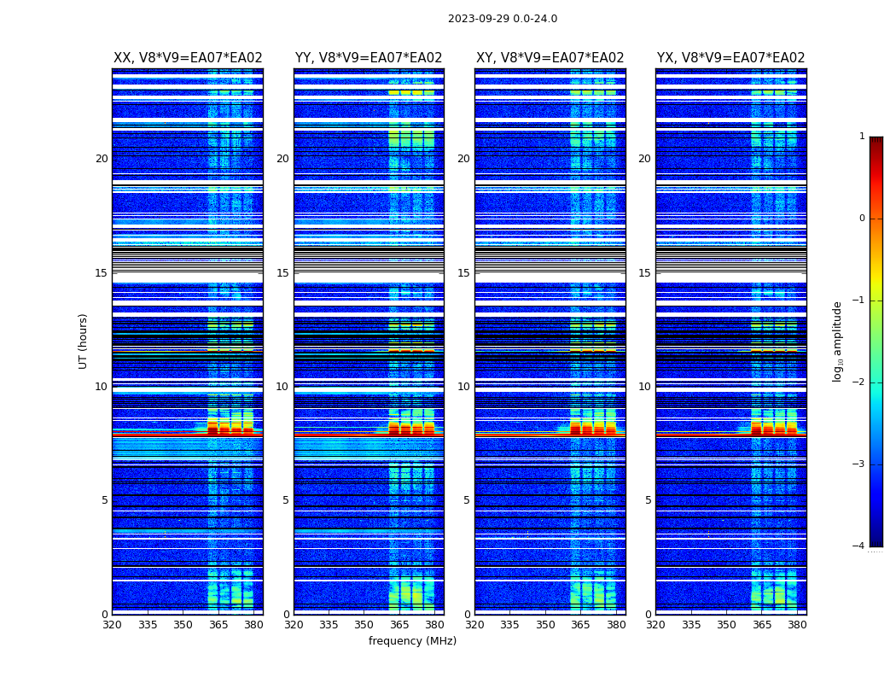The width and height of the screenshot is (896, 683).
Task: Click the red burst near 8 hours in YX panel
Action: [774, 429]
